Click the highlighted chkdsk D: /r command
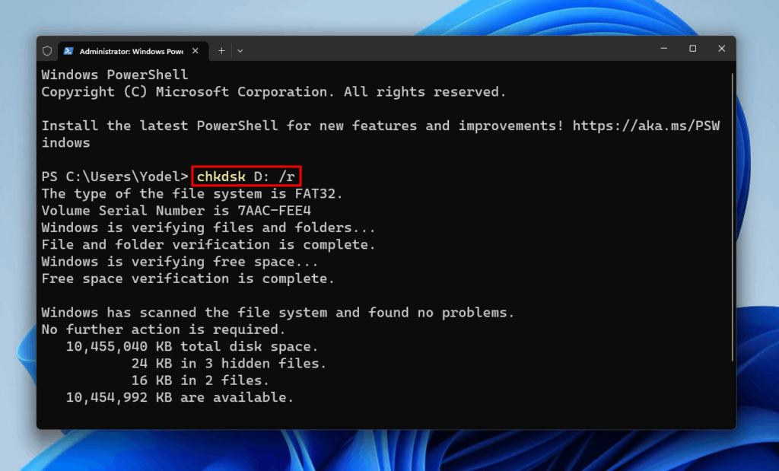This screenshot has height=471, width=779. point(245,176)
